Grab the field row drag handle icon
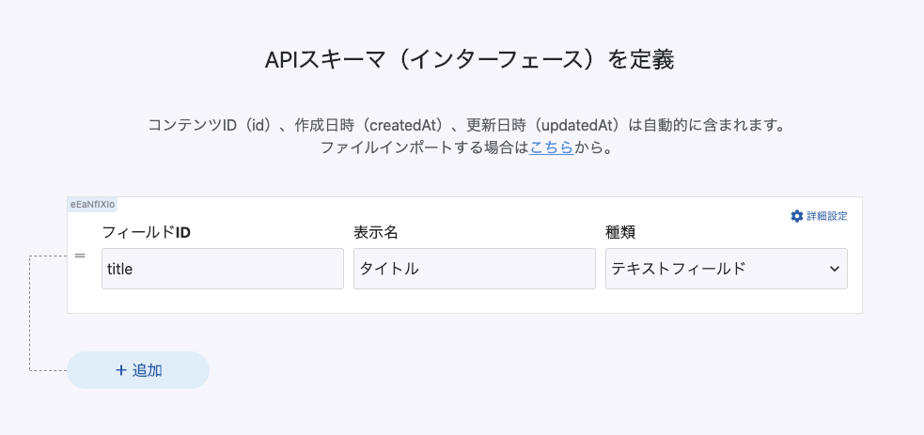Image resolution: width=924 pixels, height=435 pixels. tap(80, 256)
